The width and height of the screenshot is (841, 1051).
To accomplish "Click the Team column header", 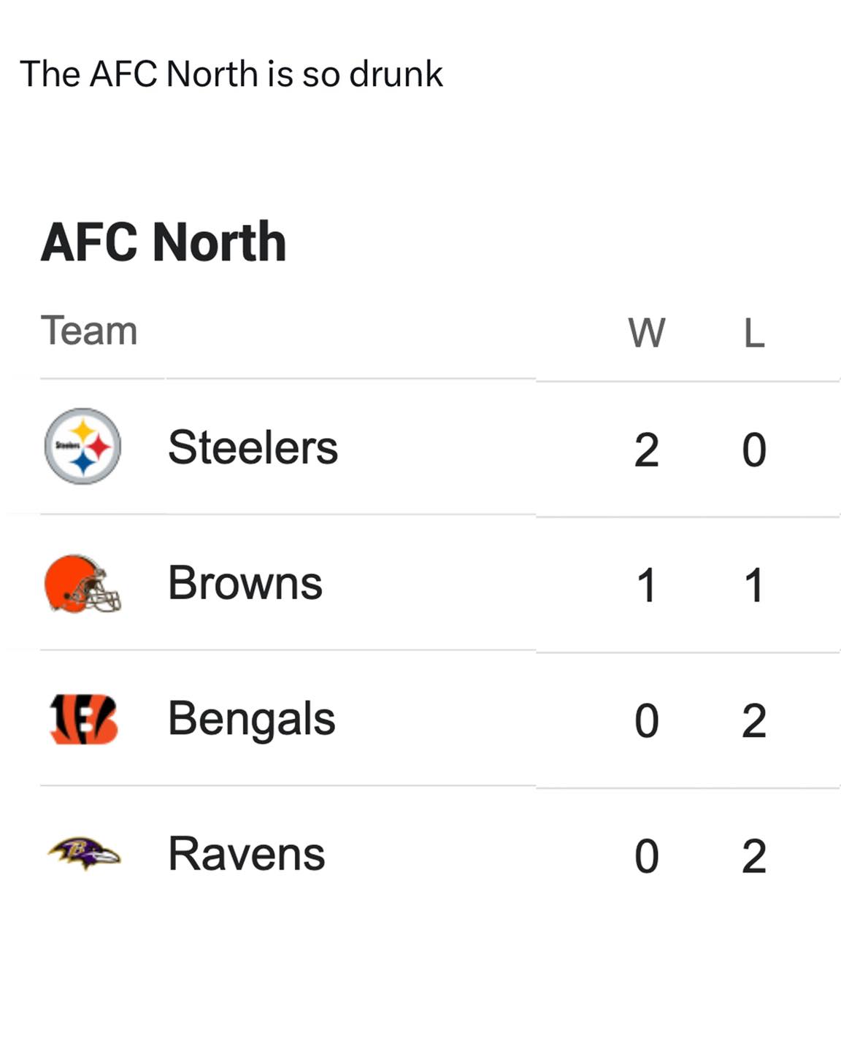I will pyautogui.click(x=89, y=330).
